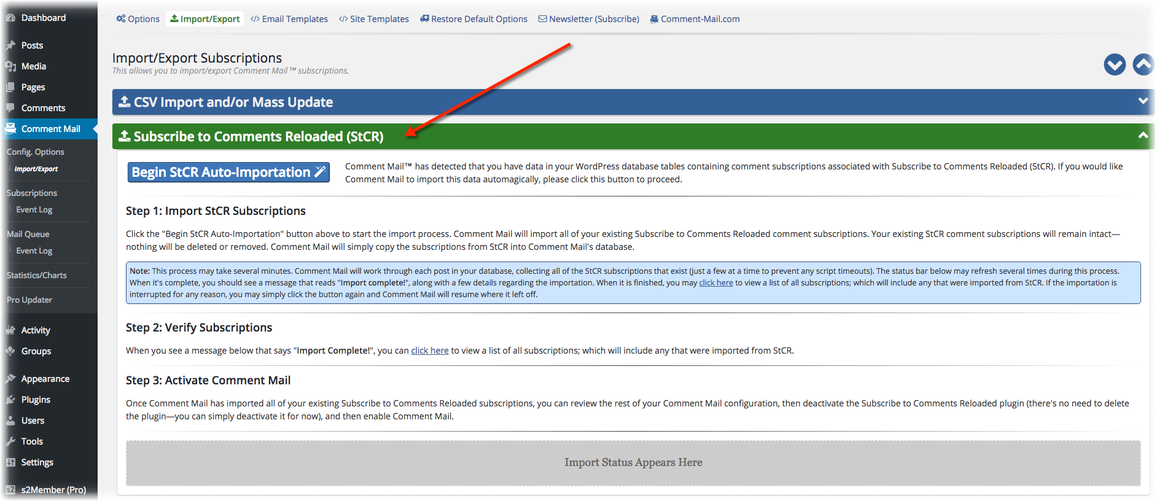1157x501 pixels.
Task: Click the Settings icon in sidebar
Action: click(x=10, y=462)
